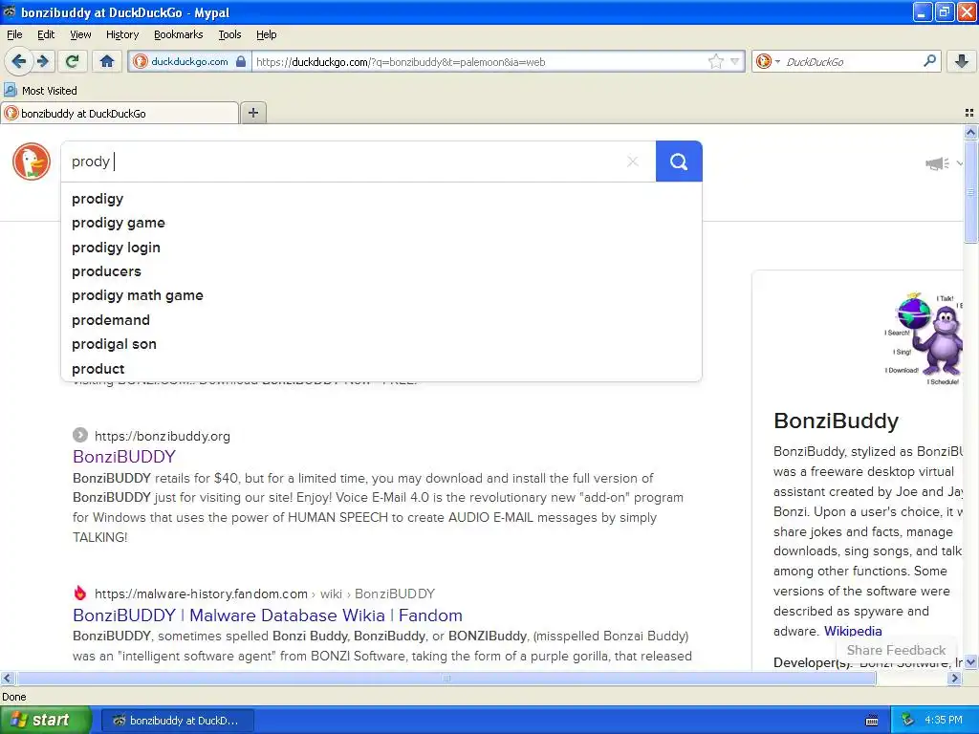The image size is (979, 734).
Task: Open the View menu
Action: pos(80,34)
